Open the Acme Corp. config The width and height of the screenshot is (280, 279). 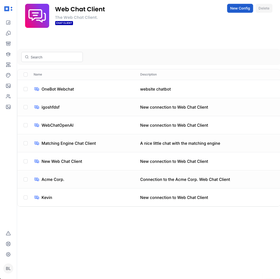pos(53,179)
